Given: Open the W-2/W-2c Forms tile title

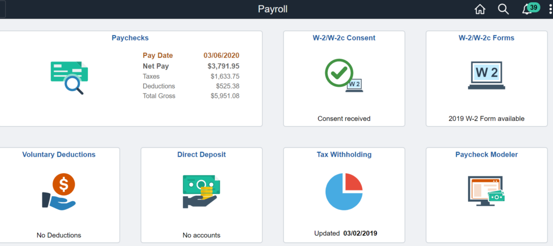Looking at the screenshot, I should (487, 38).
